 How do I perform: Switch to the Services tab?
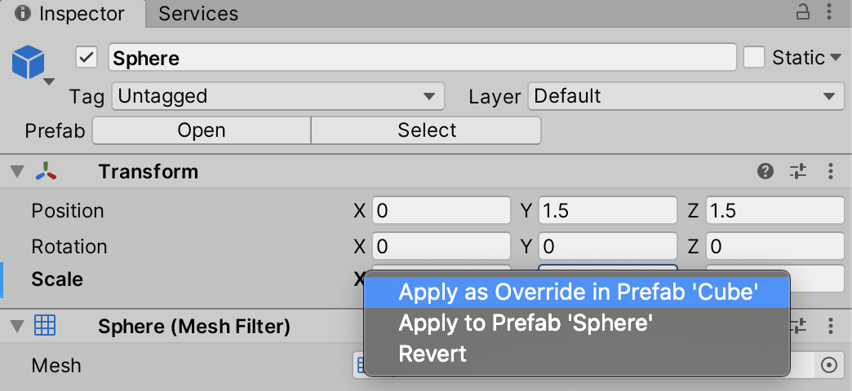[x=198, y=14]
